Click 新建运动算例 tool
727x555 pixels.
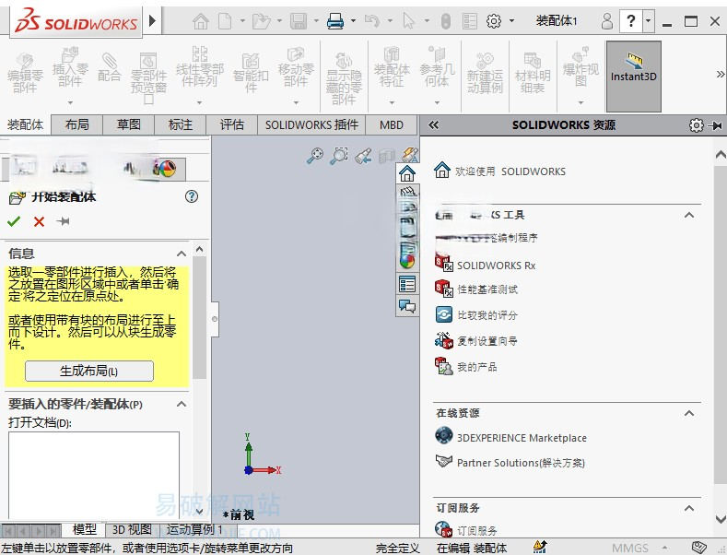tap(485, 74)
